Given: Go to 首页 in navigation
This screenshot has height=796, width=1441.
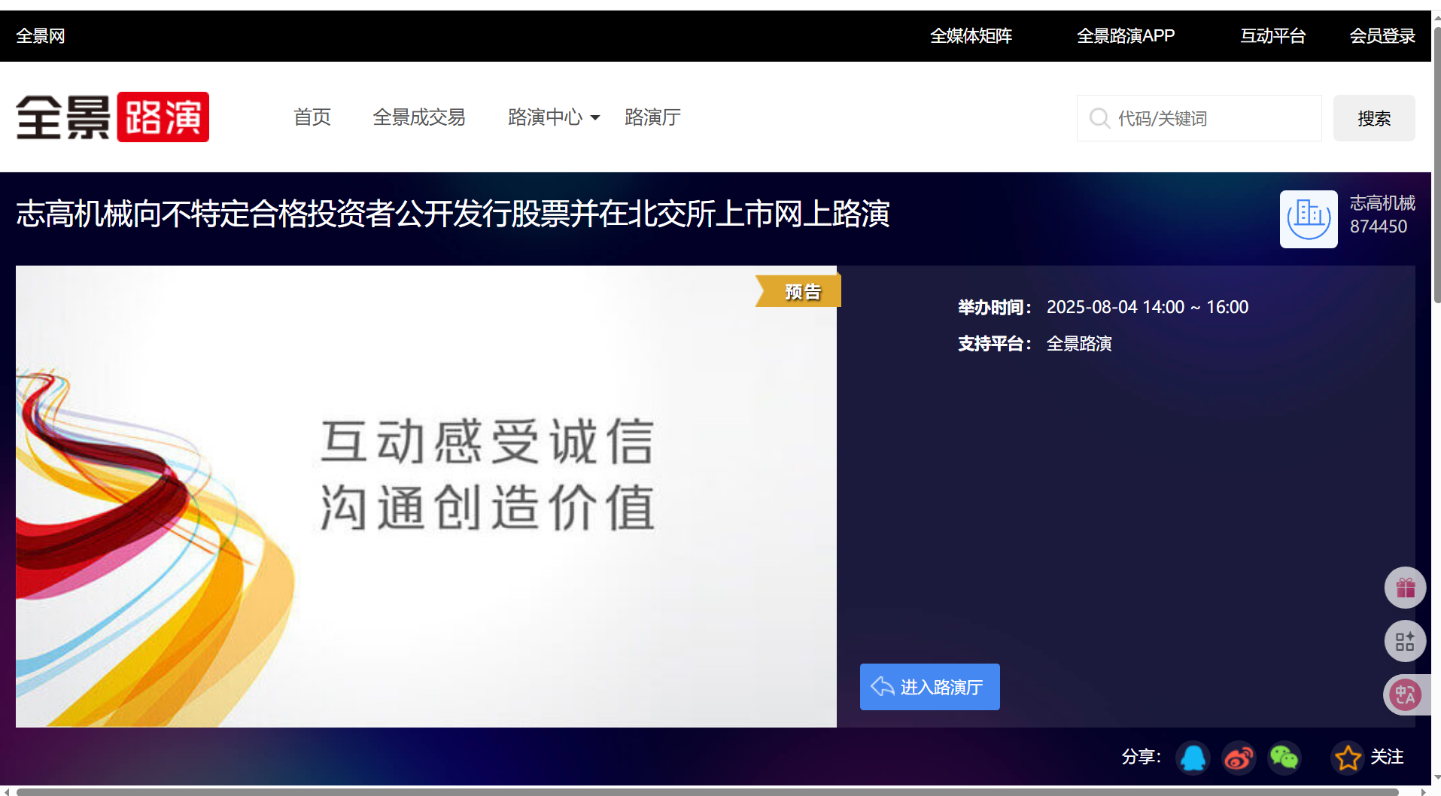Looking at the screenshot, I should click(312, 117).
